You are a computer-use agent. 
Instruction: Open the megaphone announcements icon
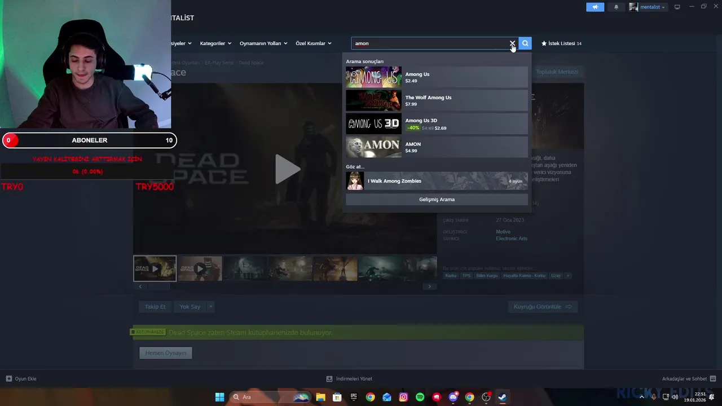tap(595, 7)
